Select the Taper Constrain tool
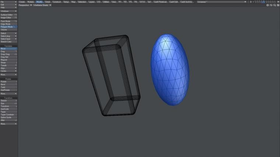The height and width of the screenshot is (157, 280). [x=8, y=115]
